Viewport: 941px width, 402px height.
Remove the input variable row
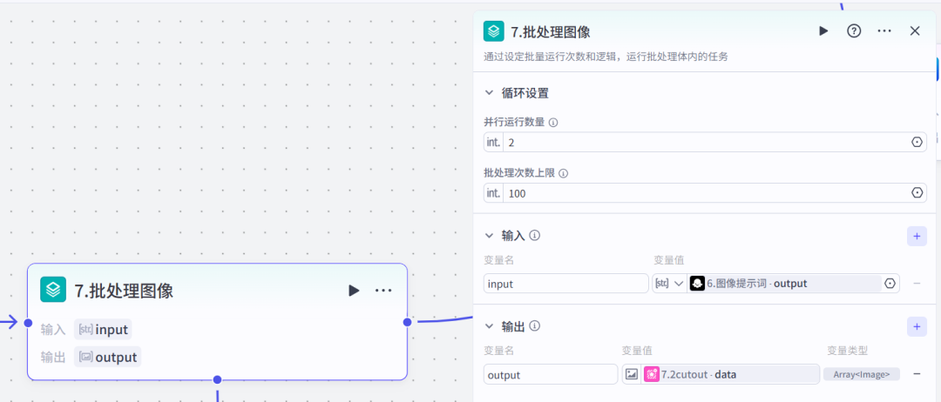pos(917,284)
